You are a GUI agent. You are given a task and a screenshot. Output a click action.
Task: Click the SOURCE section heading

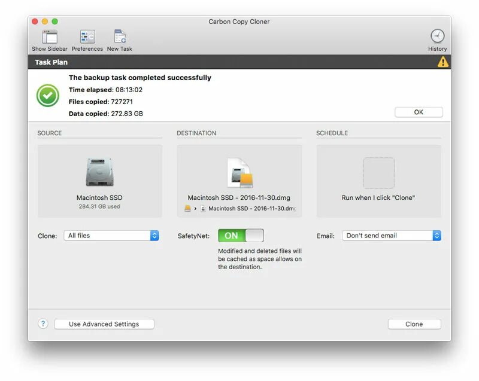point(50,133)
